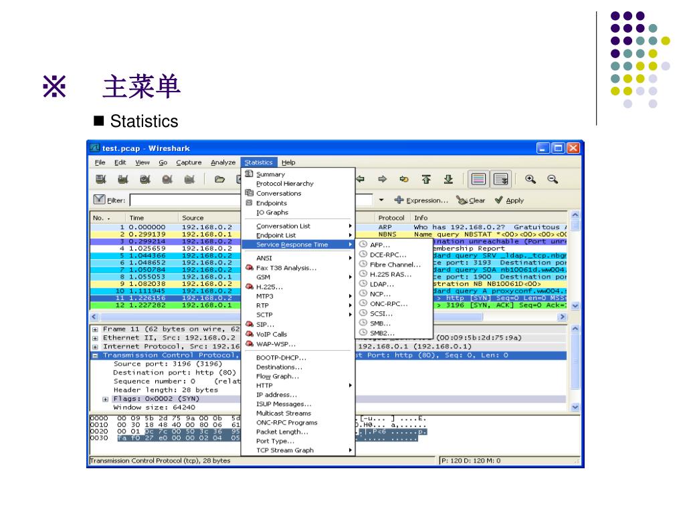Screen dimensions: 685x513
Task: Click the go to last packet icon
Action: (448, 179)
